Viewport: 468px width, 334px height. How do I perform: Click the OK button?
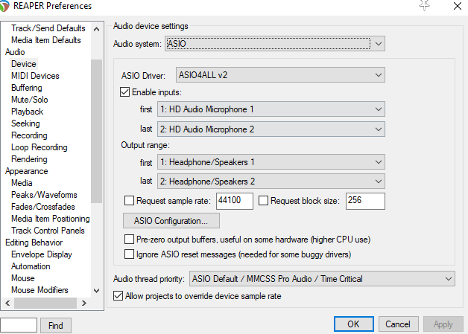point(354,324)
